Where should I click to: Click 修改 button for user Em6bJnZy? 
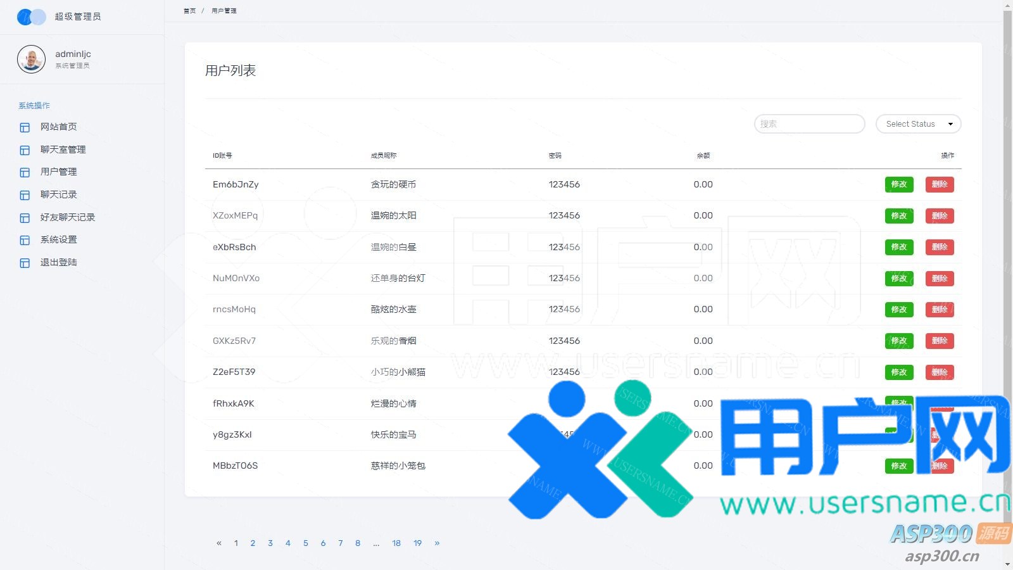click(x=898, y=184)
